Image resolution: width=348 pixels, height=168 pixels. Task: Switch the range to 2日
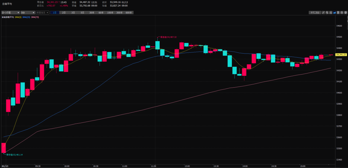coord(64,13)
